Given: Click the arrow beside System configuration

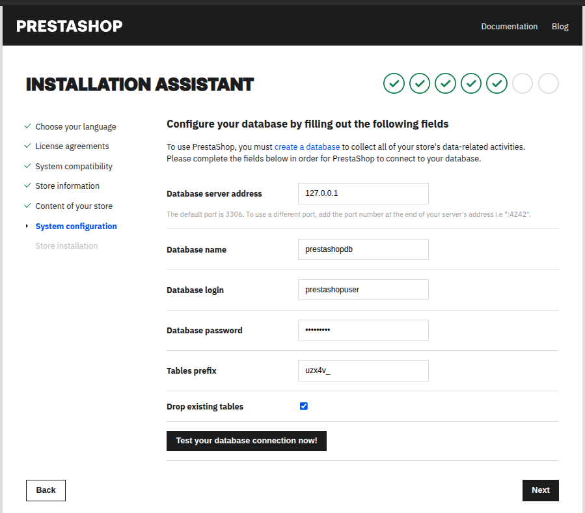Looking at the screenshot, I should (x=27, y=226).
